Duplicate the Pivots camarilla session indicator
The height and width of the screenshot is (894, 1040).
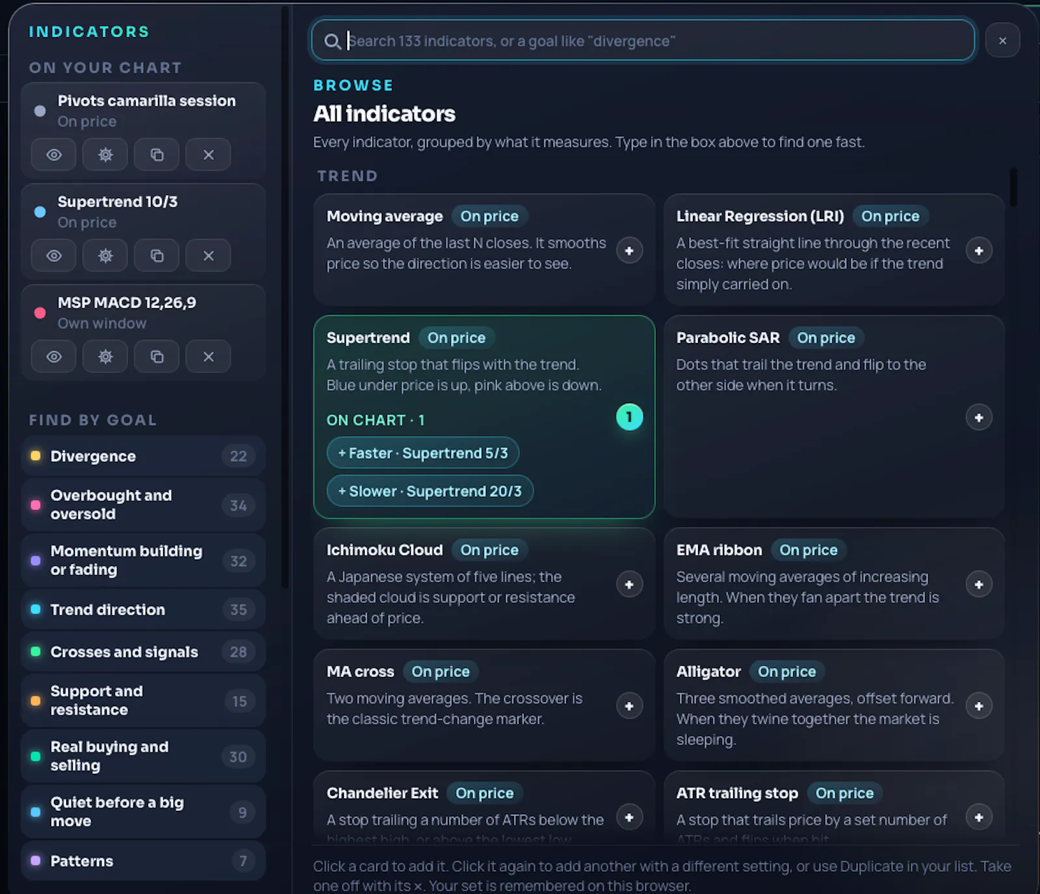click(x=157, y=155)
